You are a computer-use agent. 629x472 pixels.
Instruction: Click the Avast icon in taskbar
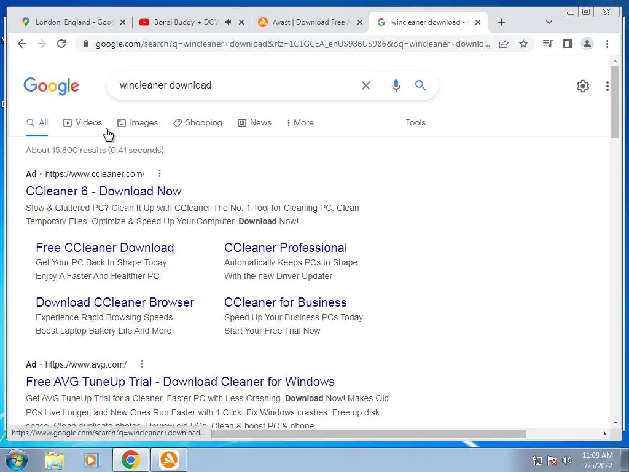(169, 460)
